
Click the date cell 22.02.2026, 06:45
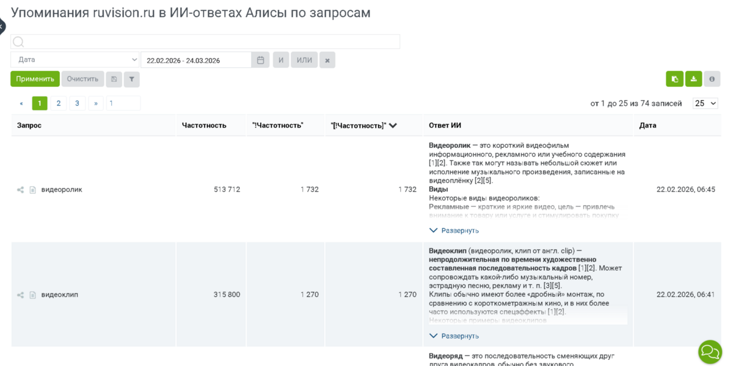pyautogui.click(x=685, y=189)
